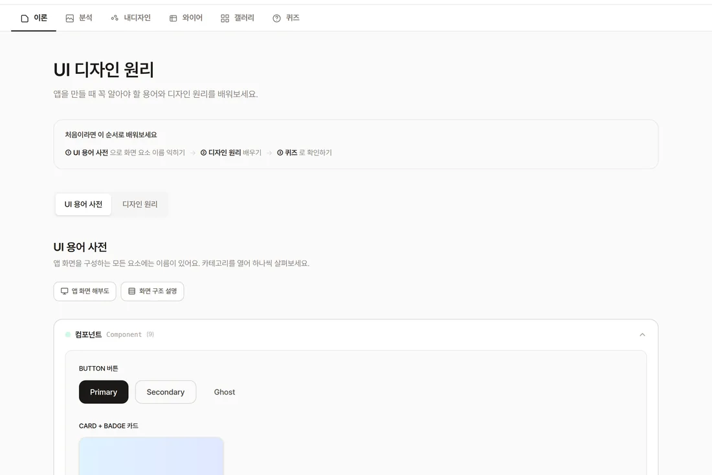Select the 디자인 원리 sub-tab
Screen dimensions: 712x475
pyautogui.click(x=140, y=205)
